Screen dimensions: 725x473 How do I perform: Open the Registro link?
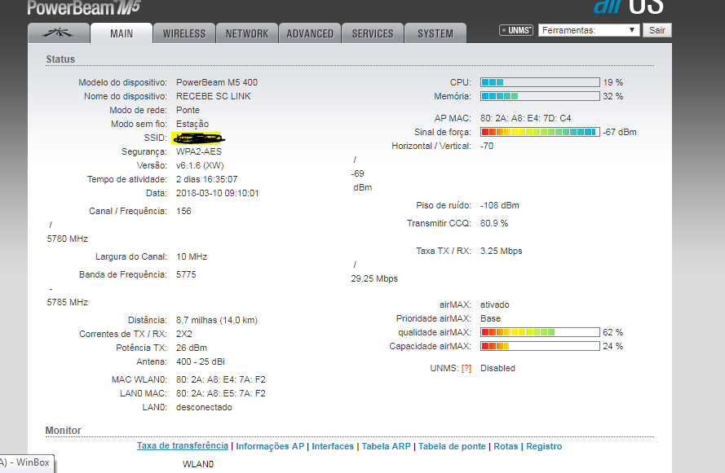[x=544, y=446]
